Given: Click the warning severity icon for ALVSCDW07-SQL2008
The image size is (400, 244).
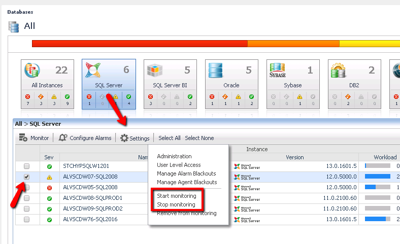Looking at the screenshot, I should pyautogui.click(x=49, y=177).
